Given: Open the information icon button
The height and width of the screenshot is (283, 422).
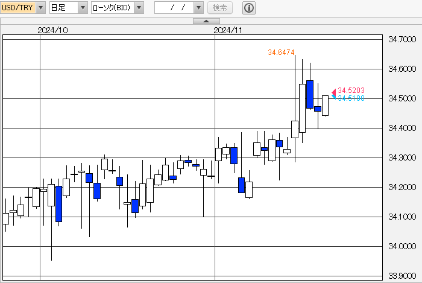Looking at the screenshot, I should pos(249,7).
